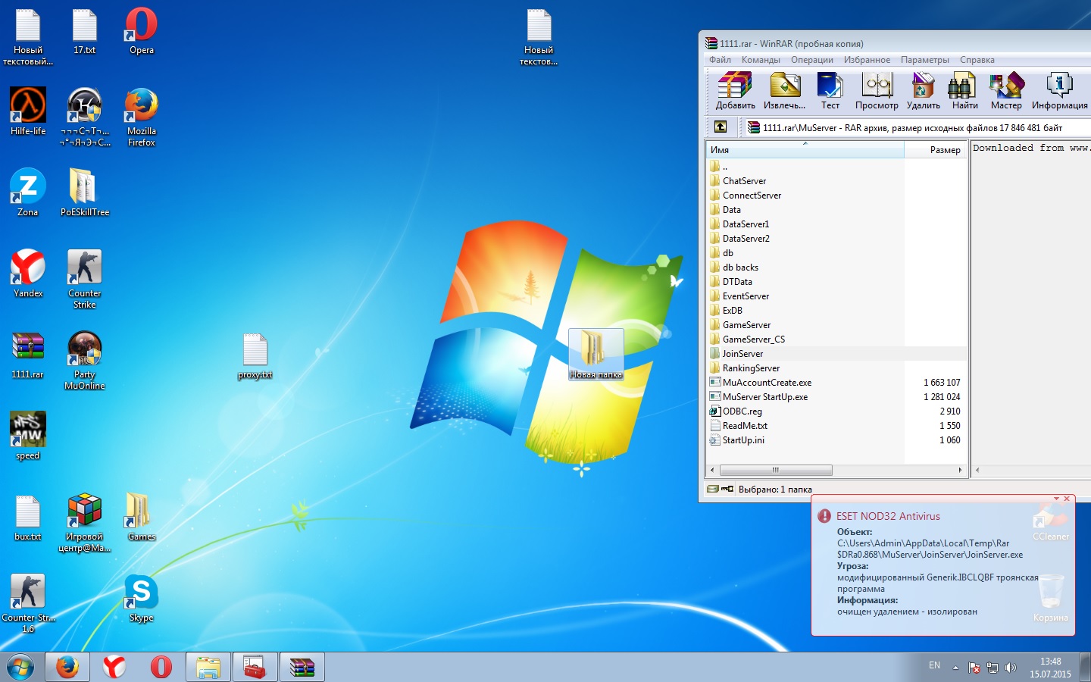
Task: Show hidden tray icons arrow
Action: pos(955,668)
